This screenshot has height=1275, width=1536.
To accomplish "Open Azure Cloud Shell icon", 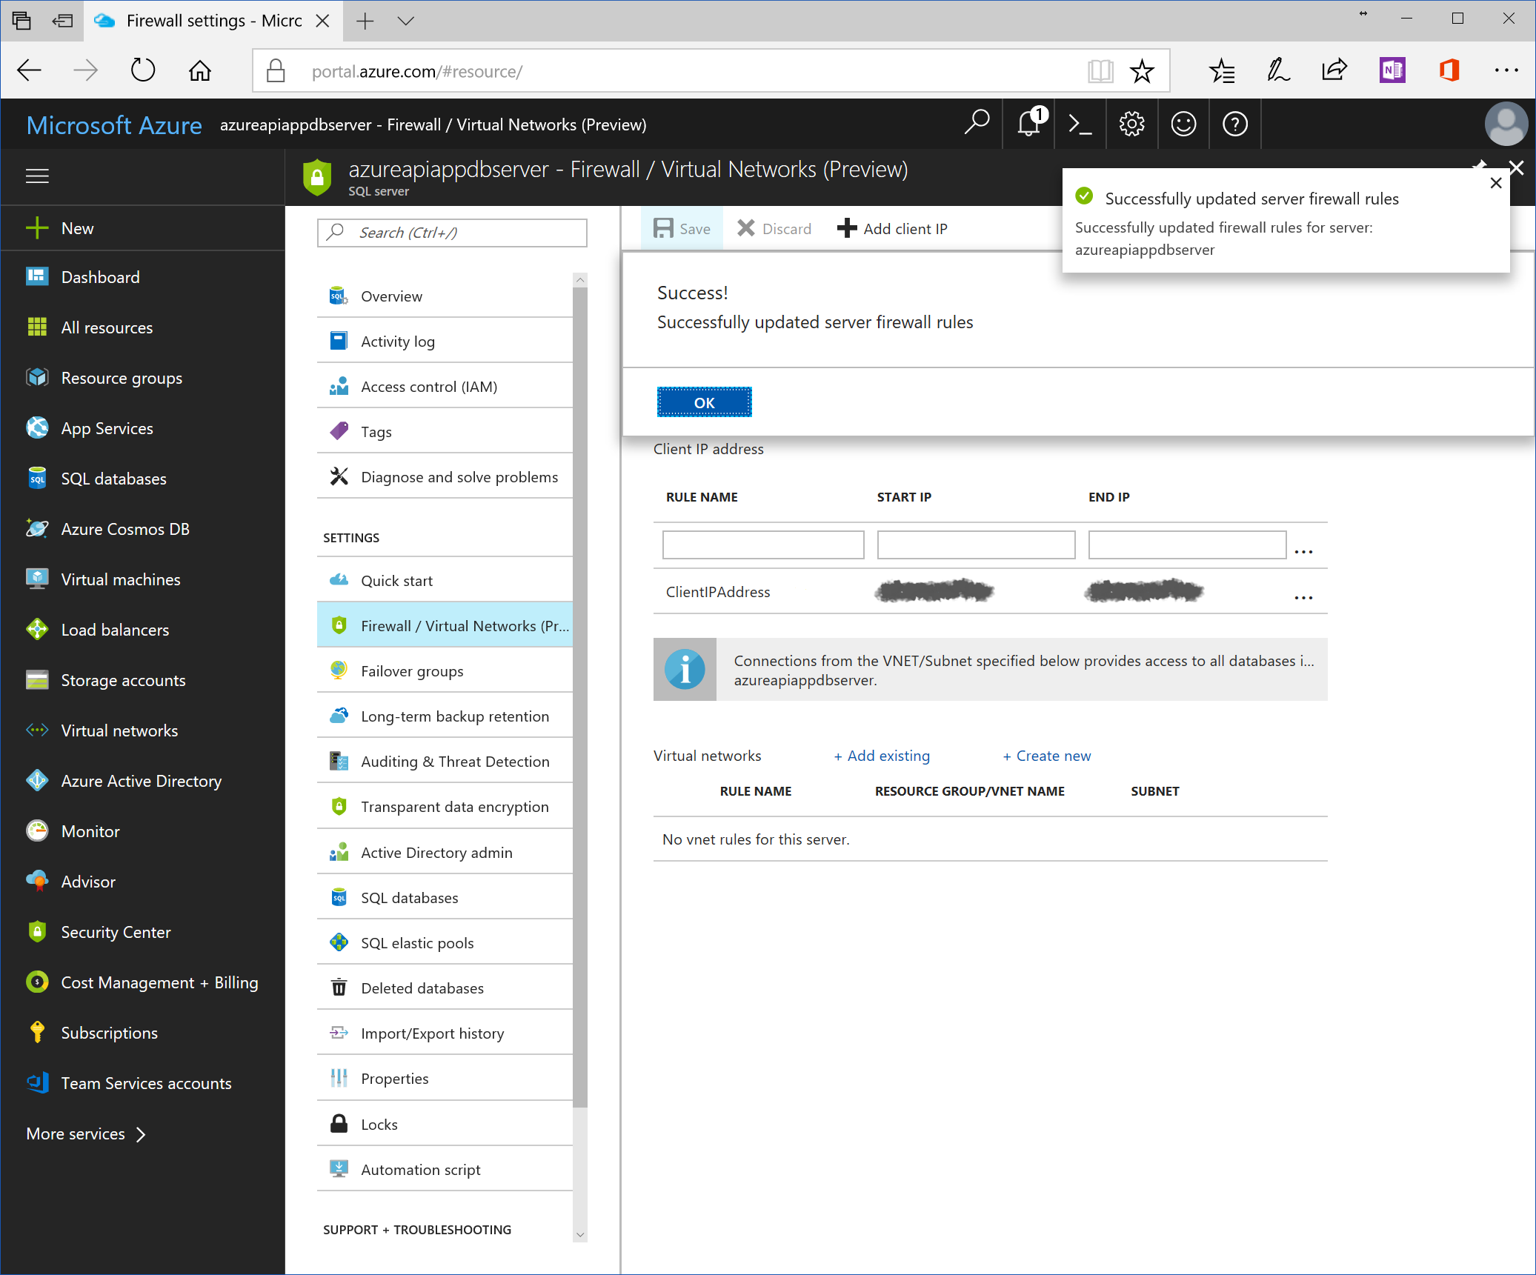I will (1080, 124).
